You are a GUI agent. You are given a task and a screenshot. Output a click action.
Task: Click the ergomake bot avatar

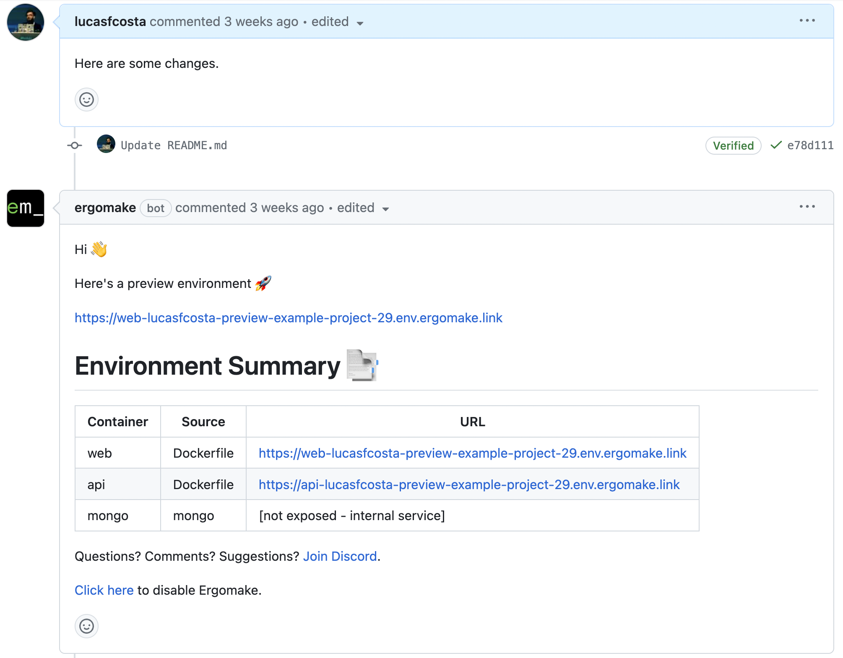(x=25, y=208)
